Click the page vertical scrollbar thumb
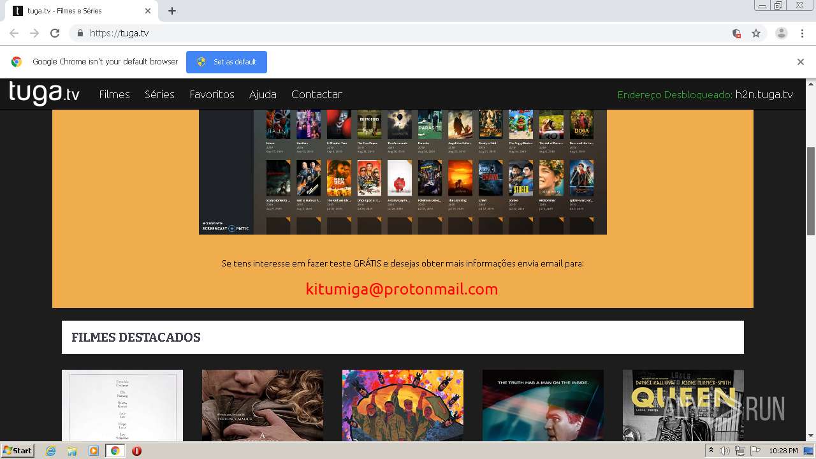Screen dimensions: 816x459 click(811, 190)
